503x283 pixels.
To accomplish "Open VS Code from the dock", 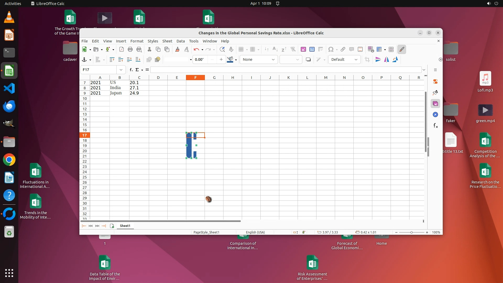I will coord(9,89).
